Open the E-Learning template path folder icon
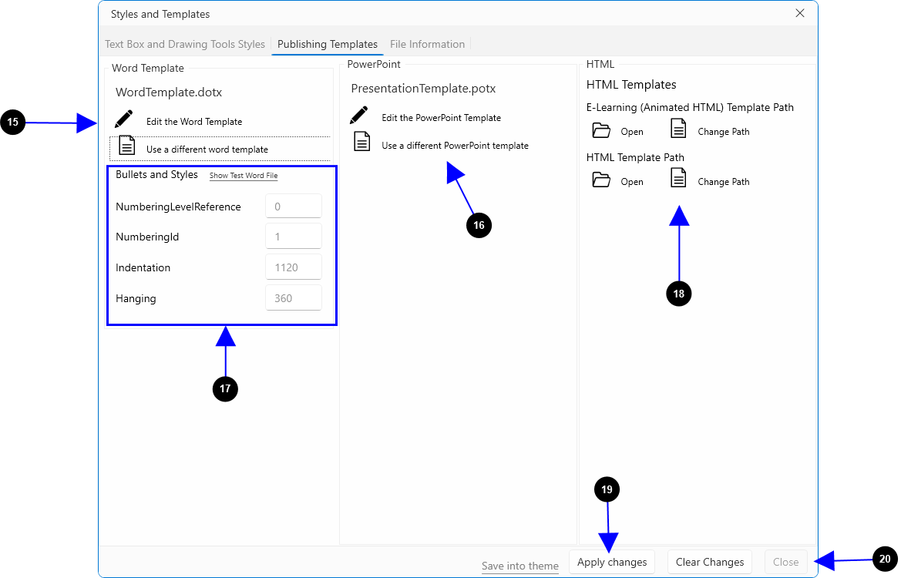This screenshot has width=901, height=578. pos(601,130)
